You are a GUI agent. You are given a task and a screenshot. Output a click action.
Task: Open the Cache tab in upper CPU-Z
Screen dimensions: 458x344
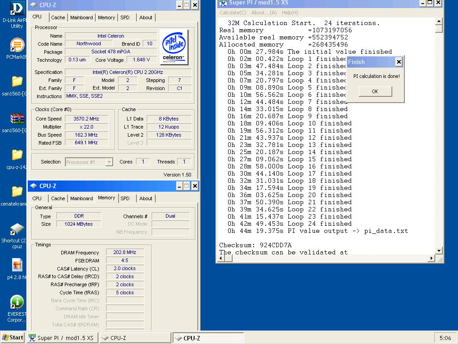point(58,17)
